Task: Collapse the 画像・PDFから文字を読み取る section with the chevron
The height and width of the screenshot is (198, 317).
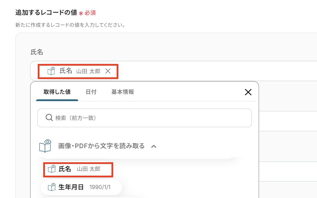Action: click(154, 146)
